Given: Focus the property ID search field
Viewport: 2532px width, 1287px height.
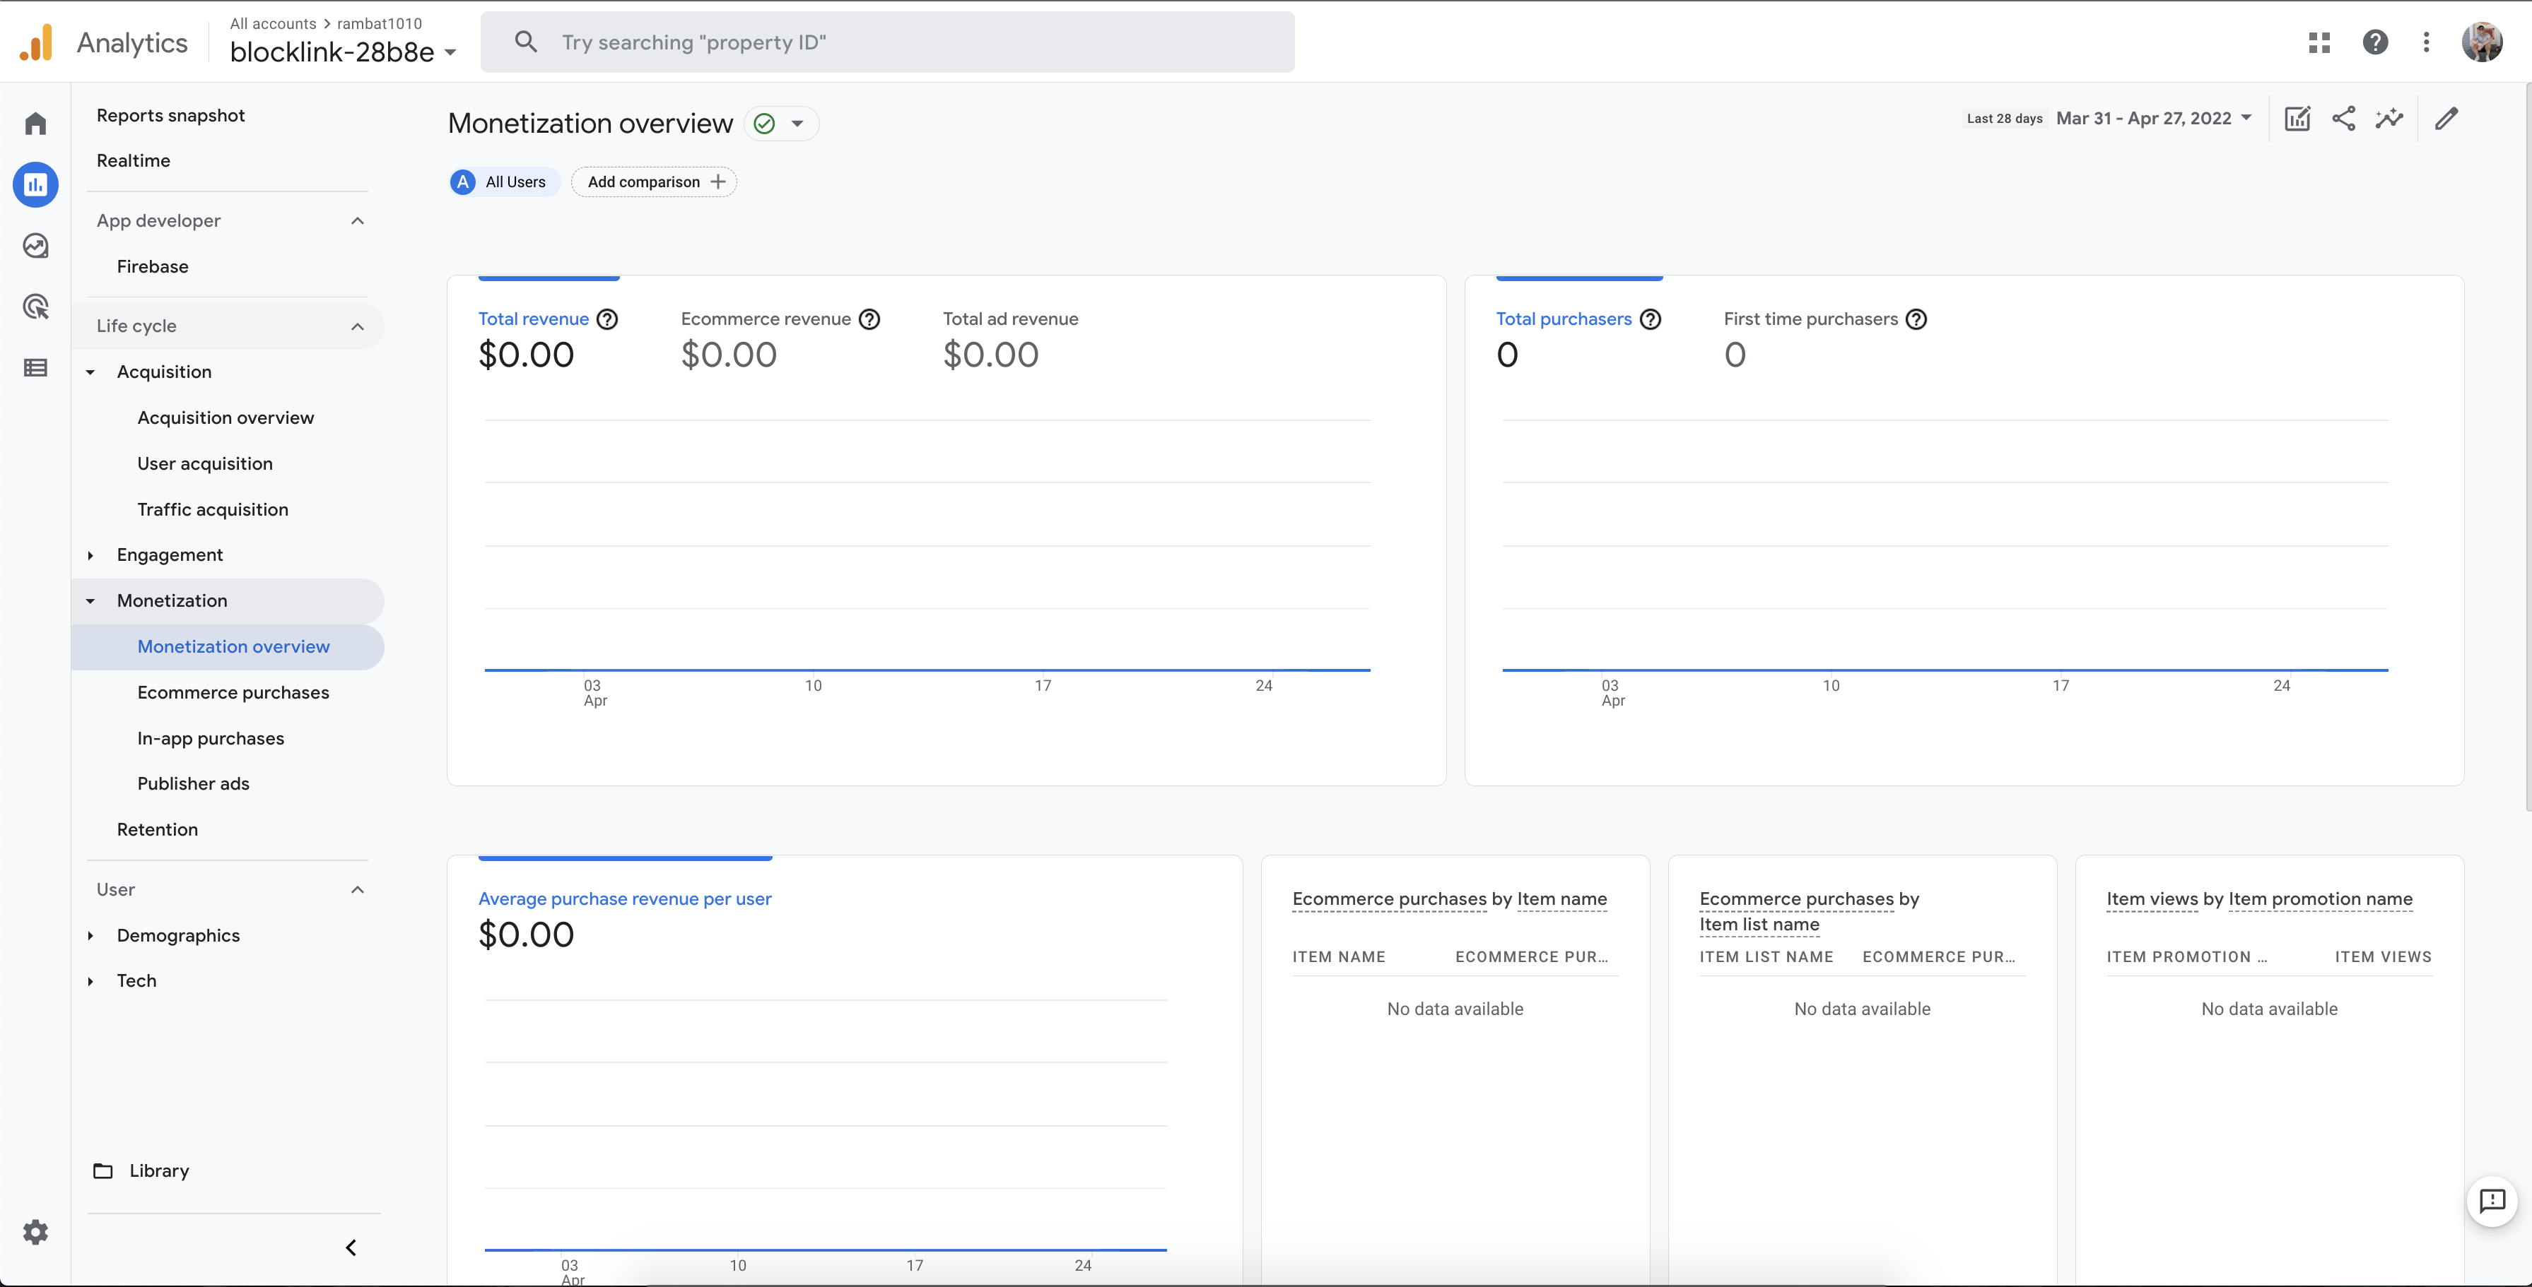Looking at the screenshot, I should (886, 42).
